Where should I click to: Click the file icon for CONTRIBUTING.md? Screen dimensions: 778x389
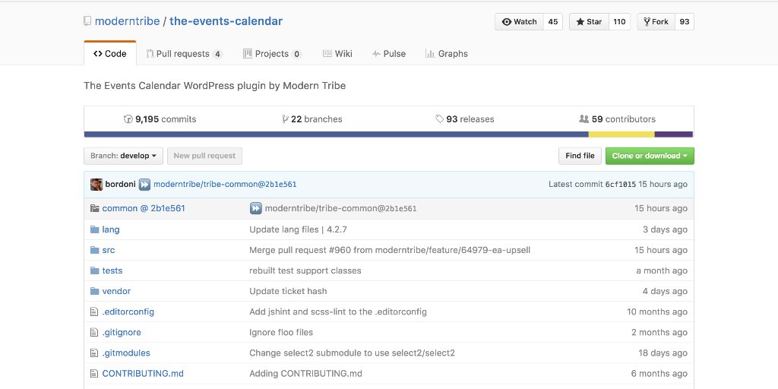(94, 374)
